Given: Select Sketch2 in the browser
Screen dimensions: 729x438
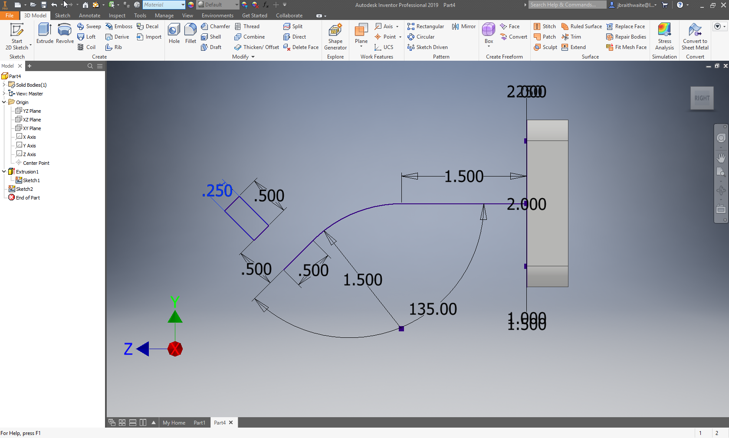Looking at the screenshot, I should 21,189.
